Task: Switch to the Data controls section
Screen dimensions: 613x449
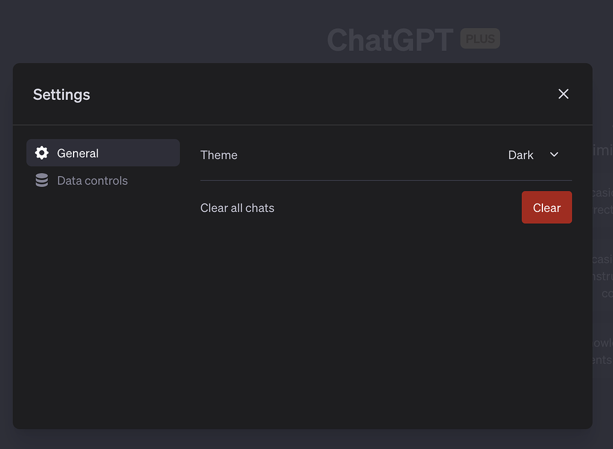Action: click(92, 180)
